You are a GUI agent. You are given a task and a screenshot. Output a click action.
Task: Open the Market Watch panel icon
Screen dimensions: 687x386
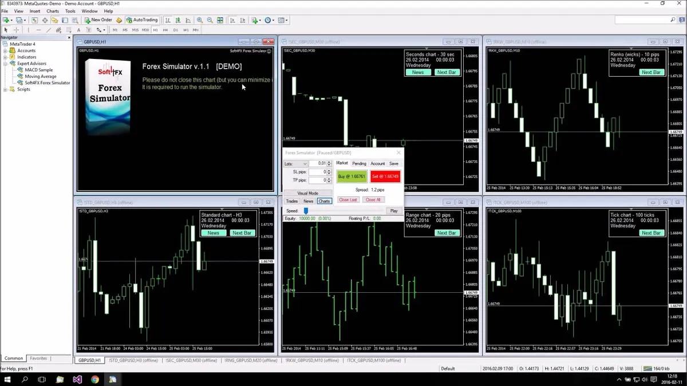35,20
